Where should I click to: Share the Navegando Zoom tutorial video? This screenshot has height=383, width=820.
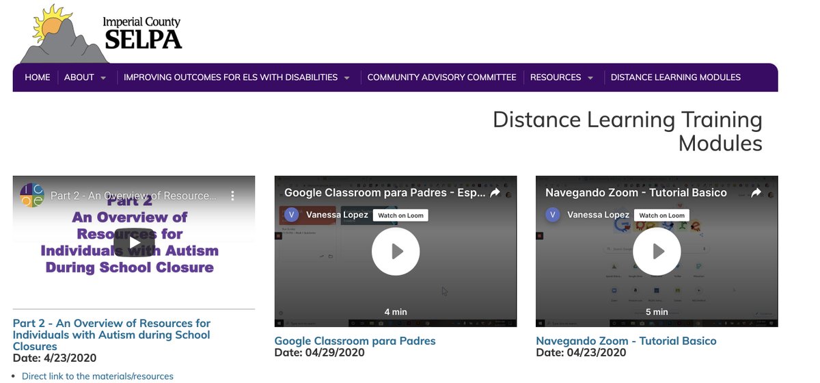[756, 193]
